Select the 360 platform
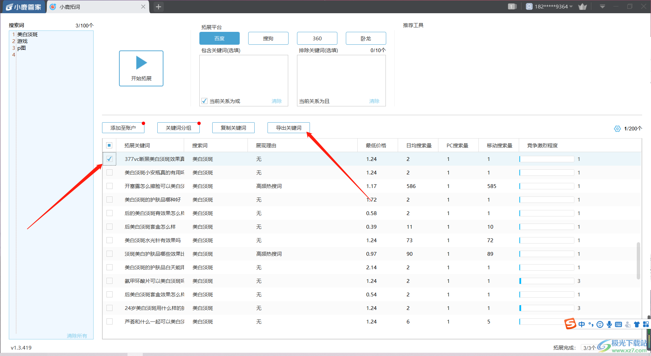 pos(317,38)
